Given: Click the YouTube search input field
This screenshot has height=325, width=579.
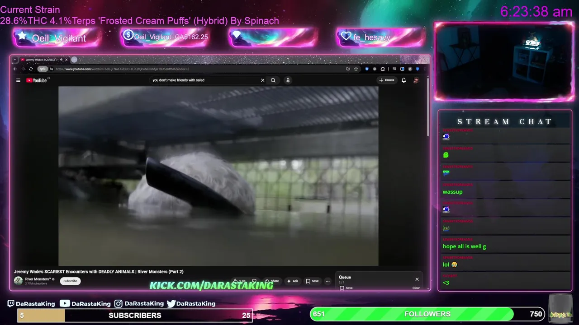Looking at the screenshot, I should (x=204, y=80).
